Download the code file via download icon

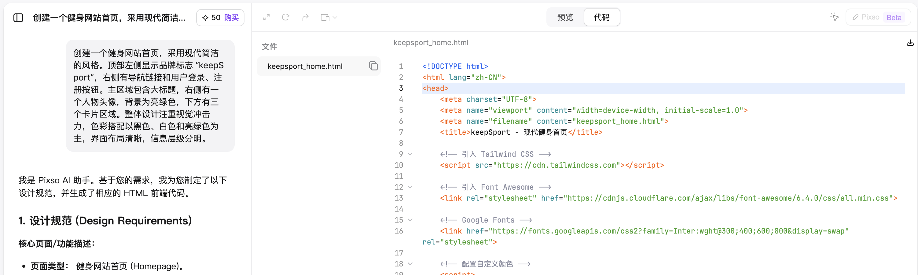coord(910,43)
